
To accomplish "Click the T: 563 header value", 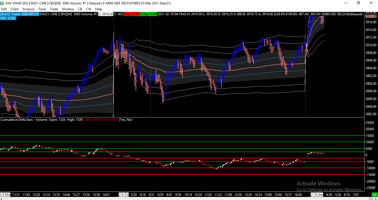I will [x=118, y=14].
